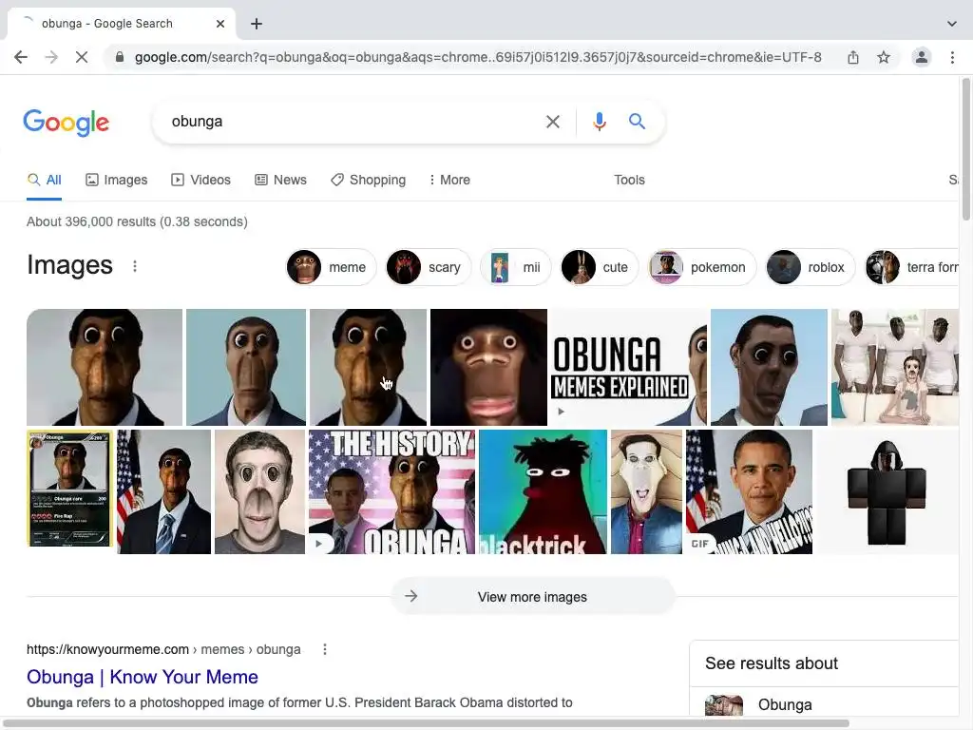Submit search with magnifier icon
973x730 pixels.
click(637, 121)
